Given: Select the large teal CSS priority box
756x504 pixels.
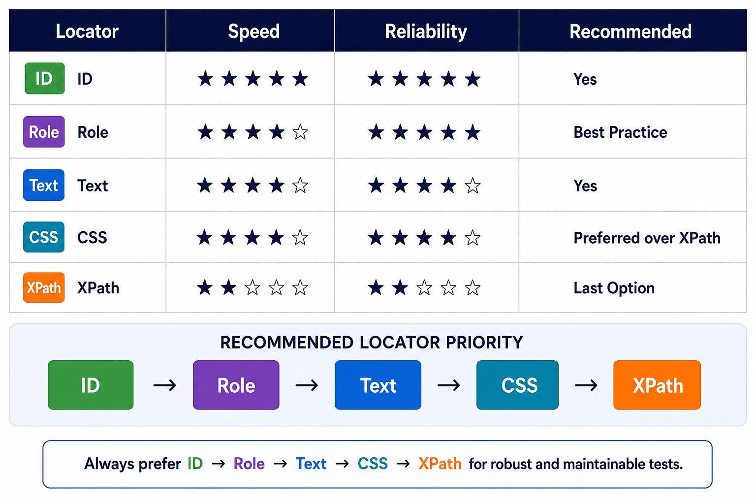Looking at the screenshot, I should 518,385.
